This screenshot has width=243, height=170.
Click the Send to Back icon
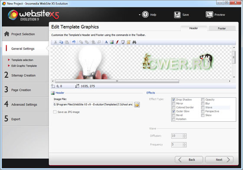coord(87,42)
